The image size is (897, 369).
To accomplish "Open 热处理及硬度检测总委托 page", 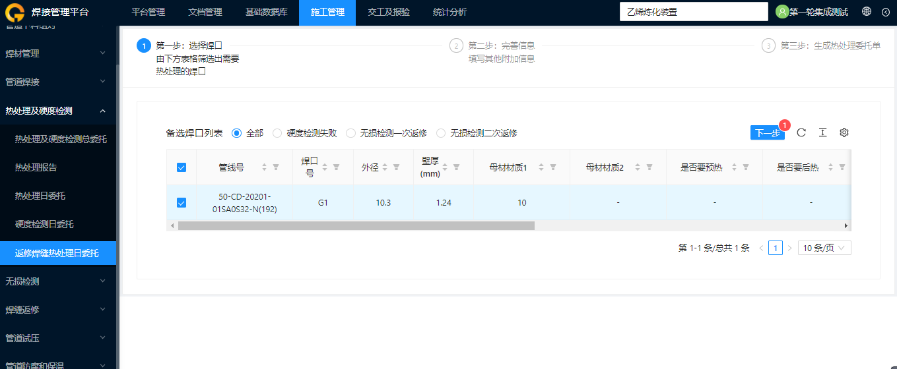I will [x=58, y=139].
